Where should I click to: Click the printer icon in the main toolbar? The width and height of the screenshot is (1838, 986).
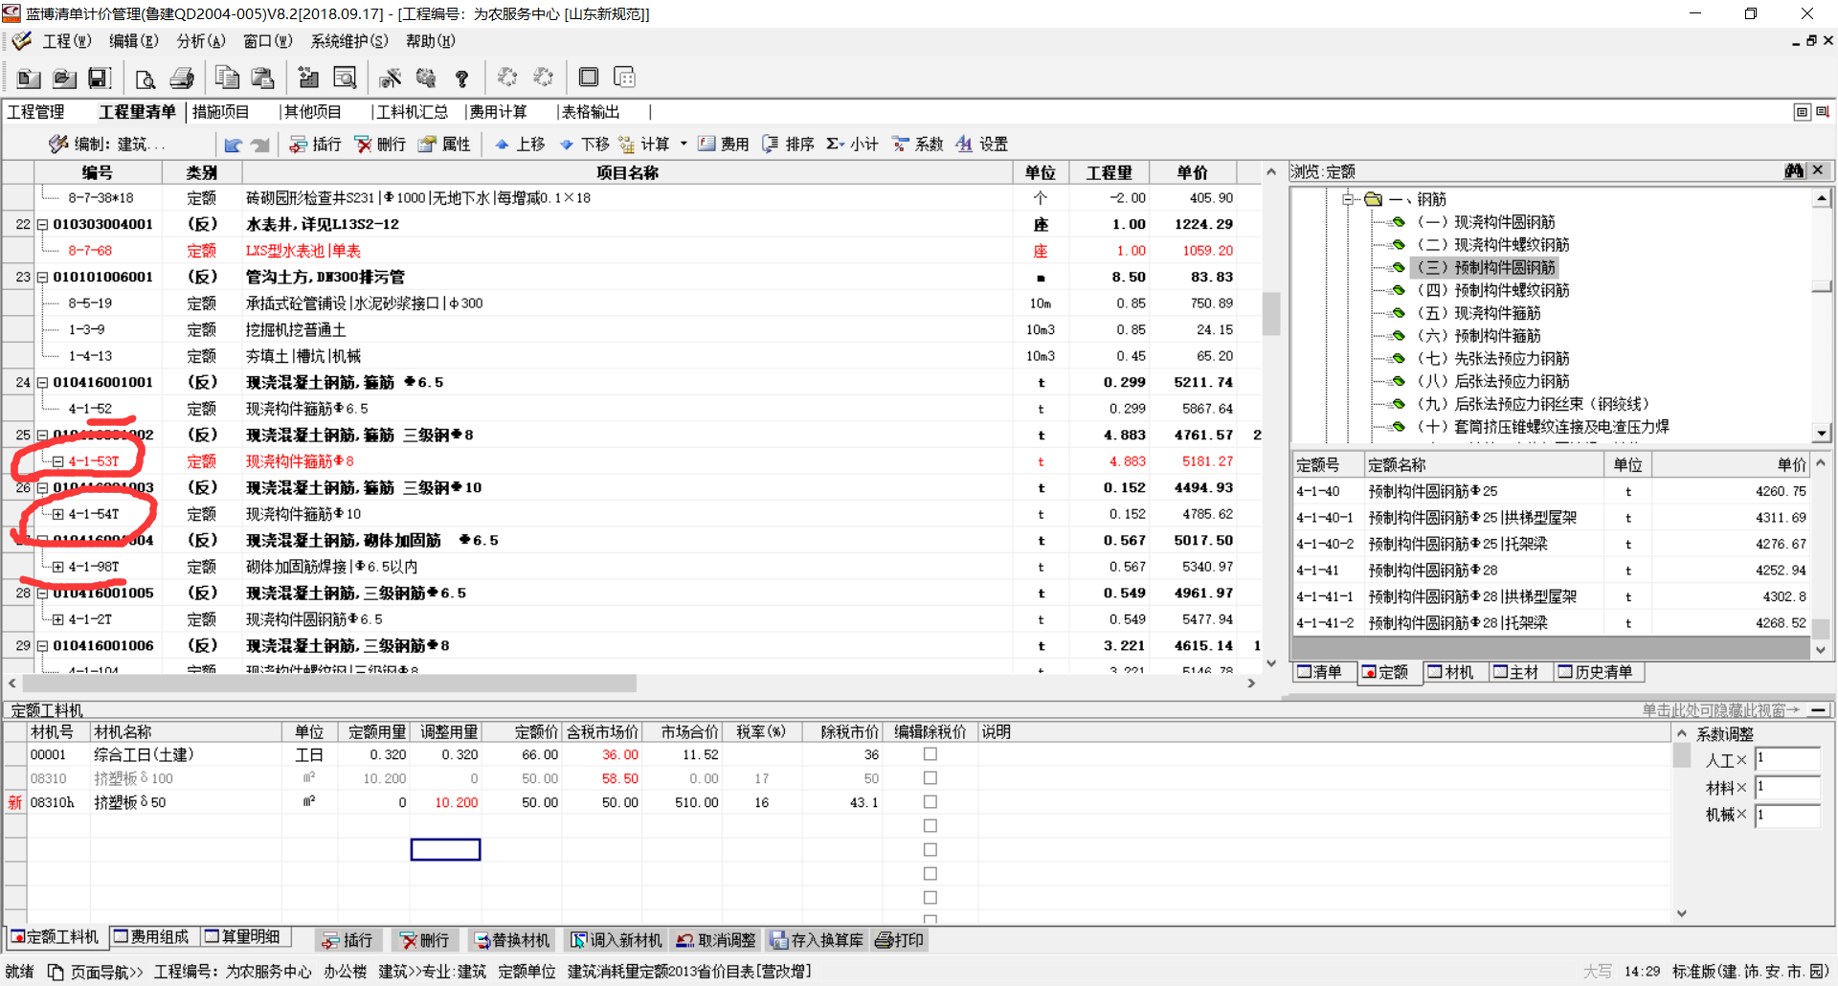[x=182, y=78]
